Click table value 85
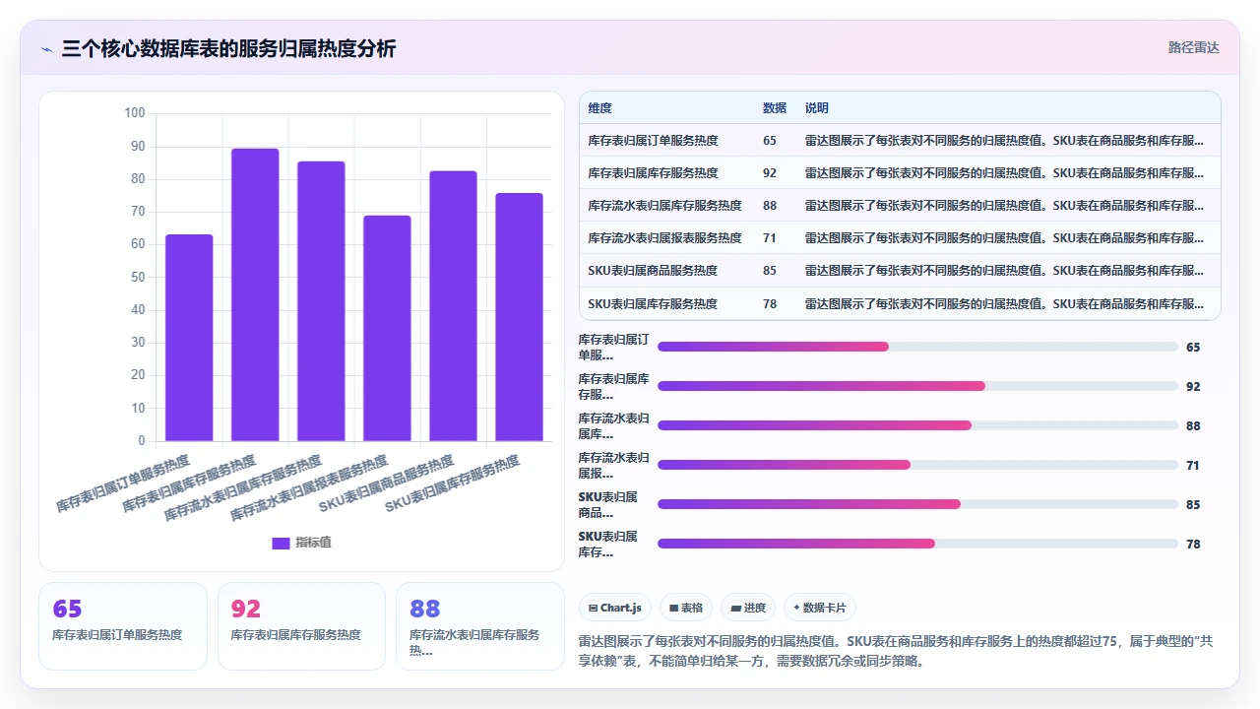Screen dimensions: 1260x709 point(770,271)
